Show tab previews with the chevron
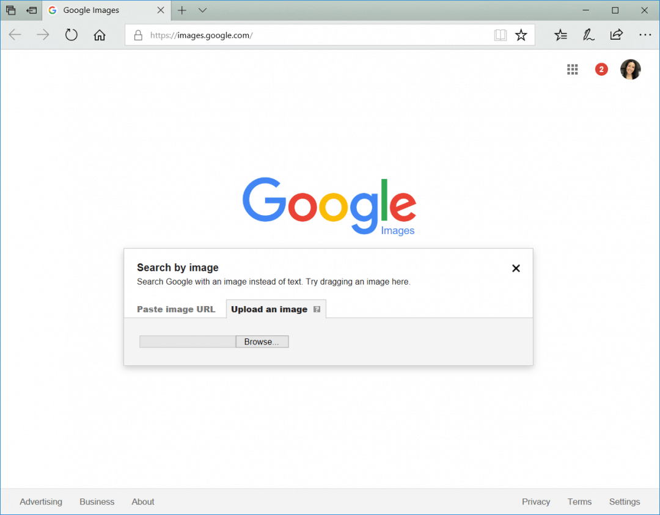660x515 pixels. 202,10
